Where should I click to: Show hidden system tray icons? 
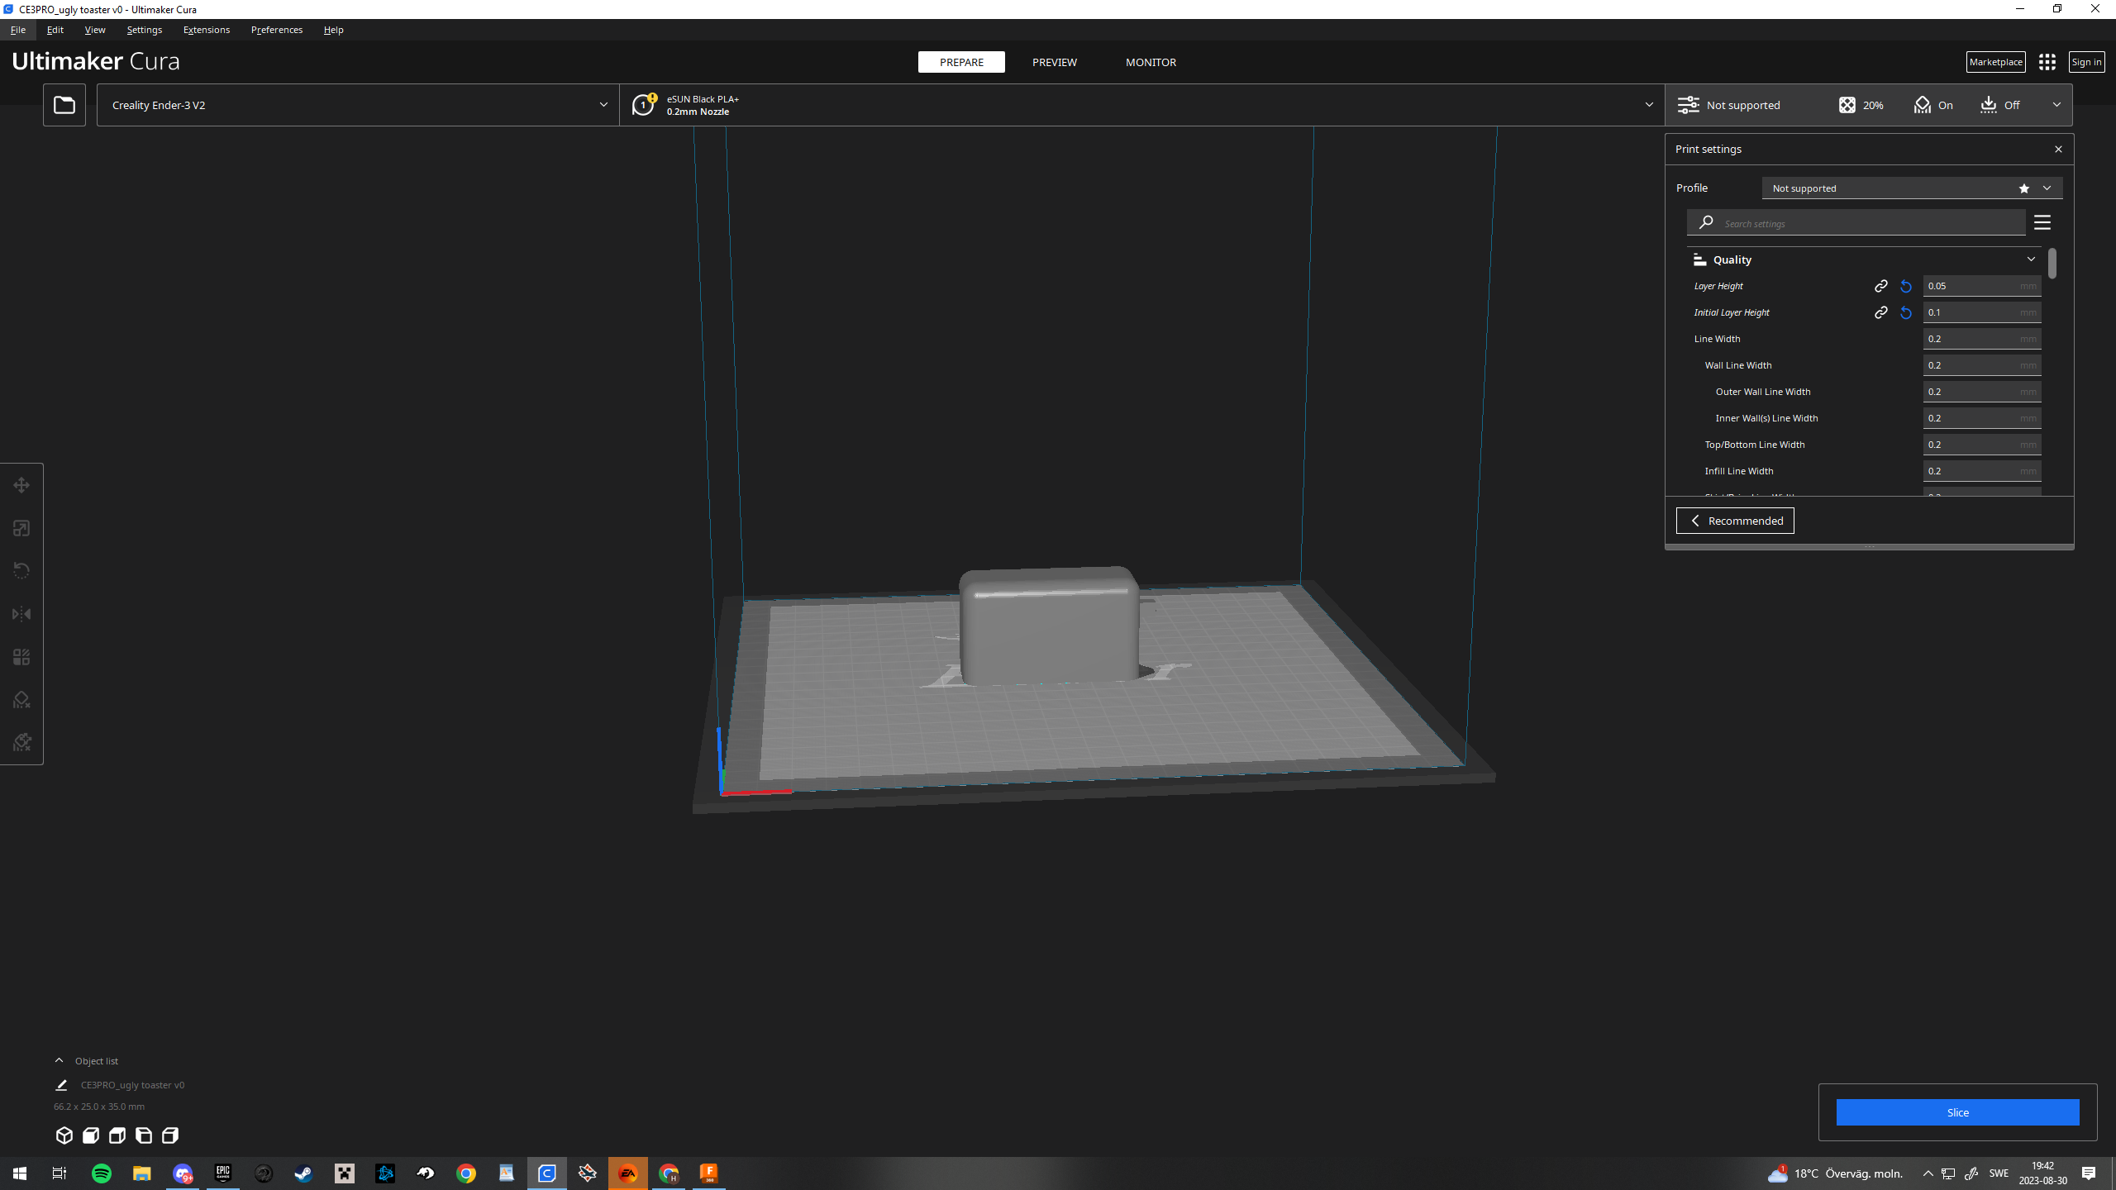click(x=1928, y=1173)
